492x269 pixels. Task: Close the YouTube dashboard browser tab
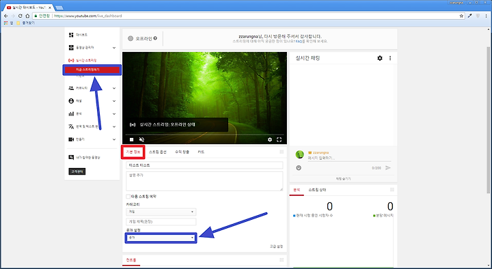[50, 8]
